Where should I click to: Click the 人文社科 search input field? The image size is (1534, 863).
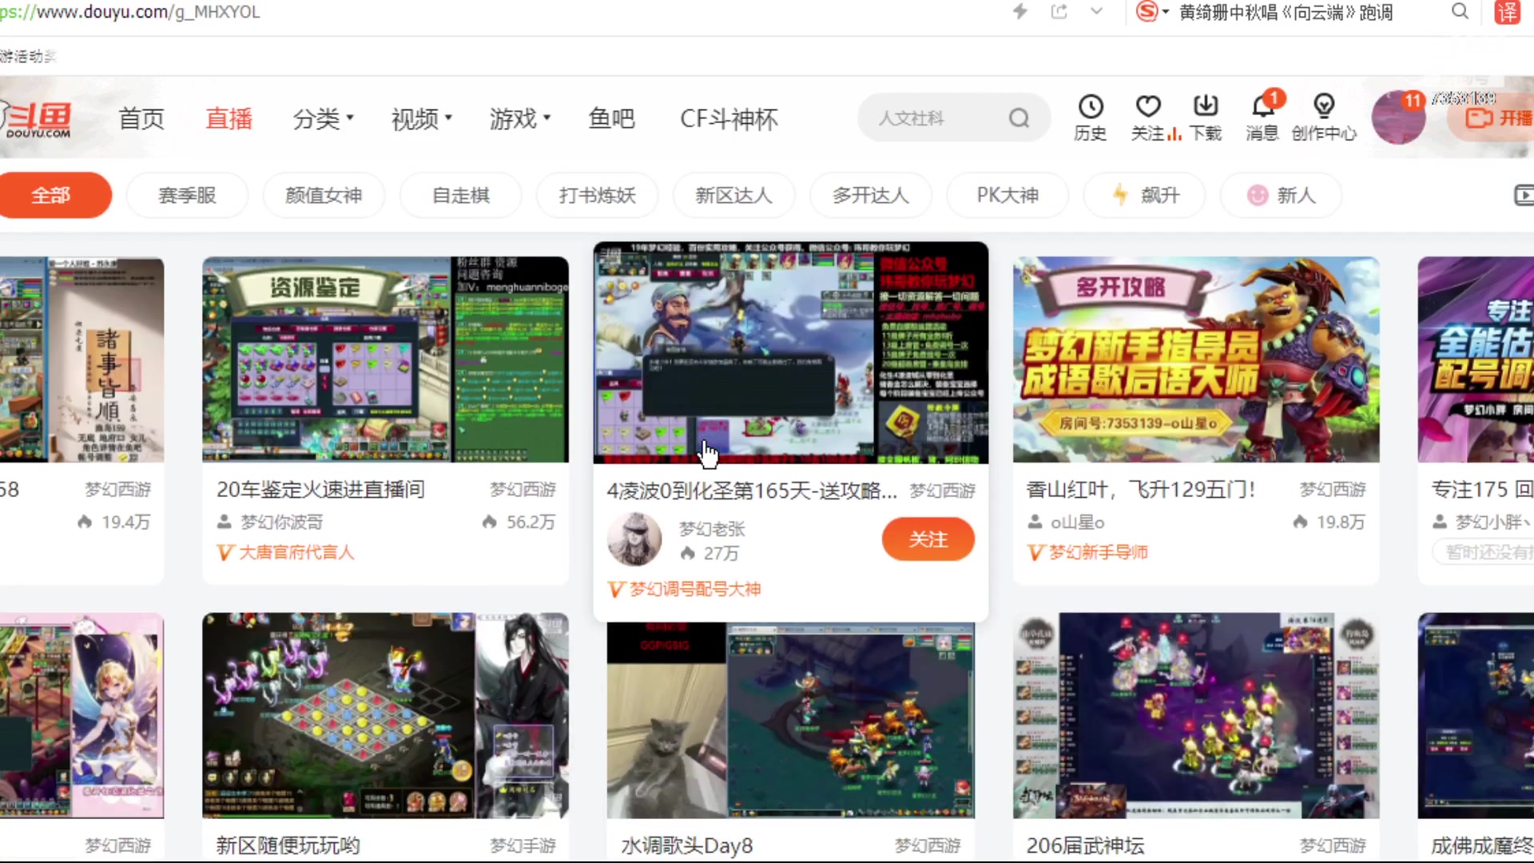coord(927,117)
